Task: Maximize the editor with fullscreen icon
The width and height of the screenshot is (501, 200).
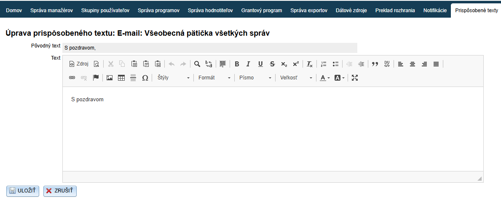Action: [x=354, y=78]
